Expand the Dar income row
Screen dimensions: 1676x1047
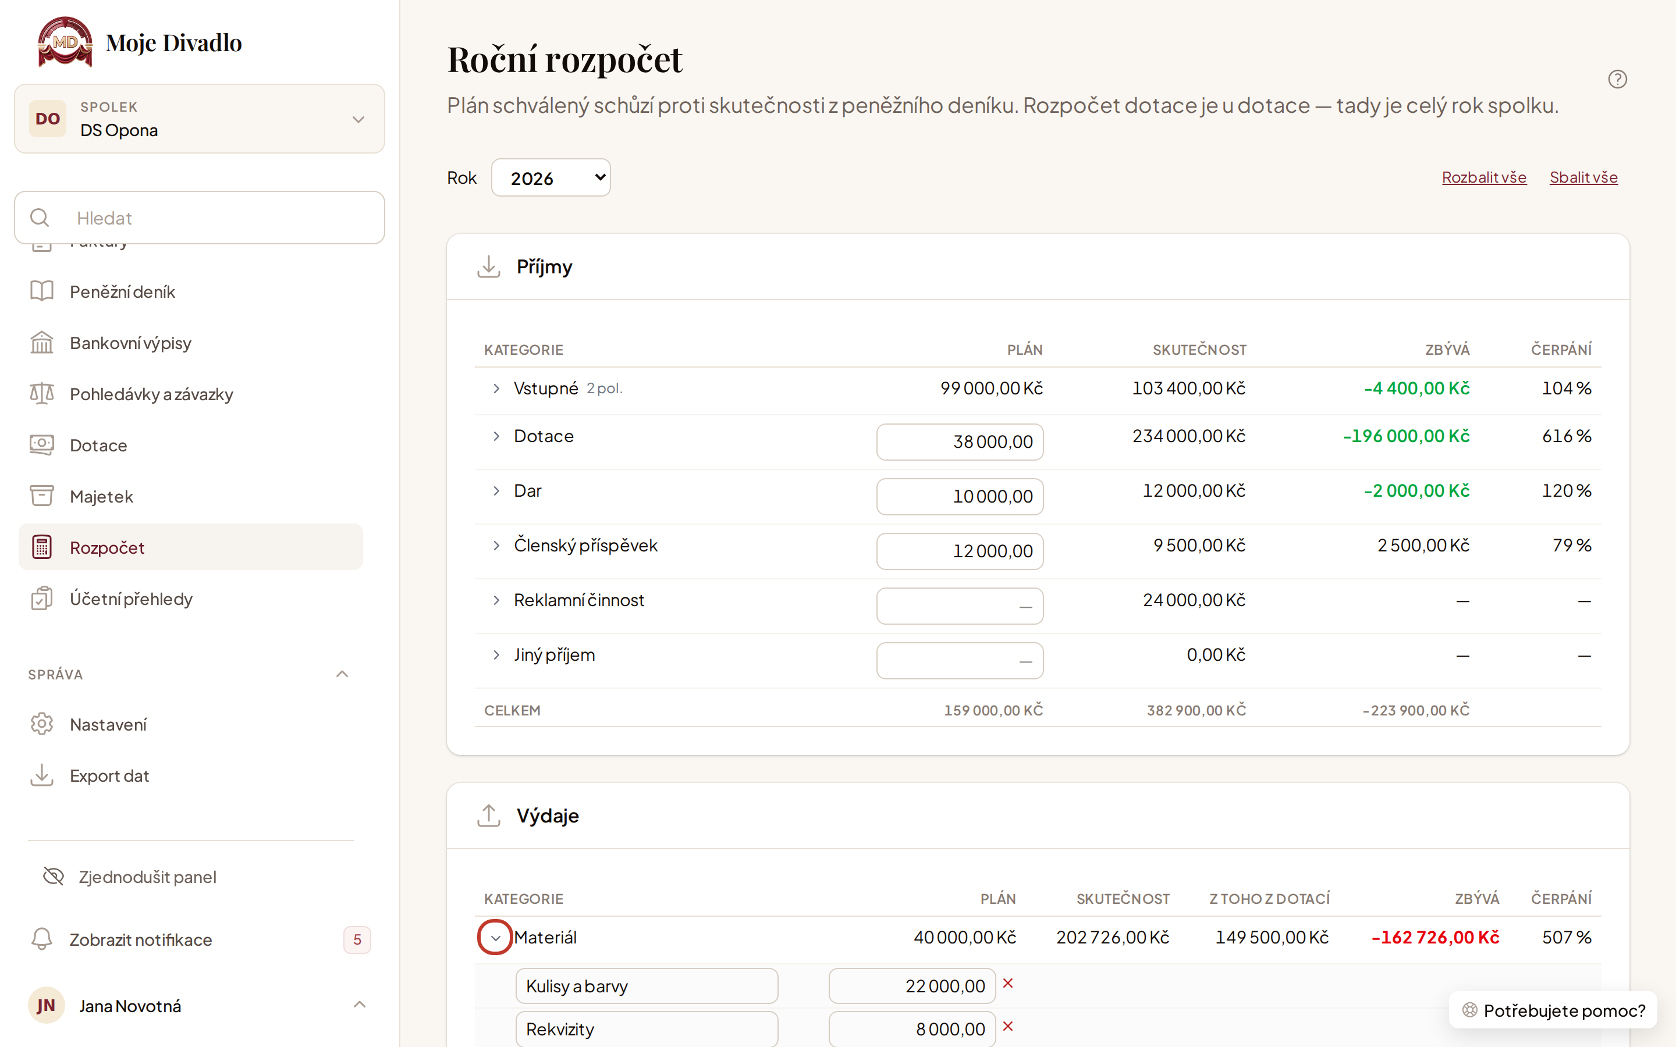coord(496,491)
